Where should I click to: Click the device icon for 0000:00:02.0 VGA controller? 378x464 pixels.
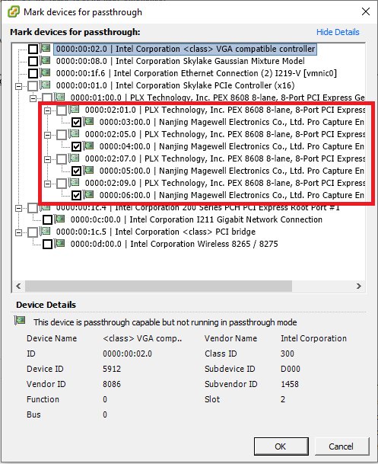(x=46, y=48)
